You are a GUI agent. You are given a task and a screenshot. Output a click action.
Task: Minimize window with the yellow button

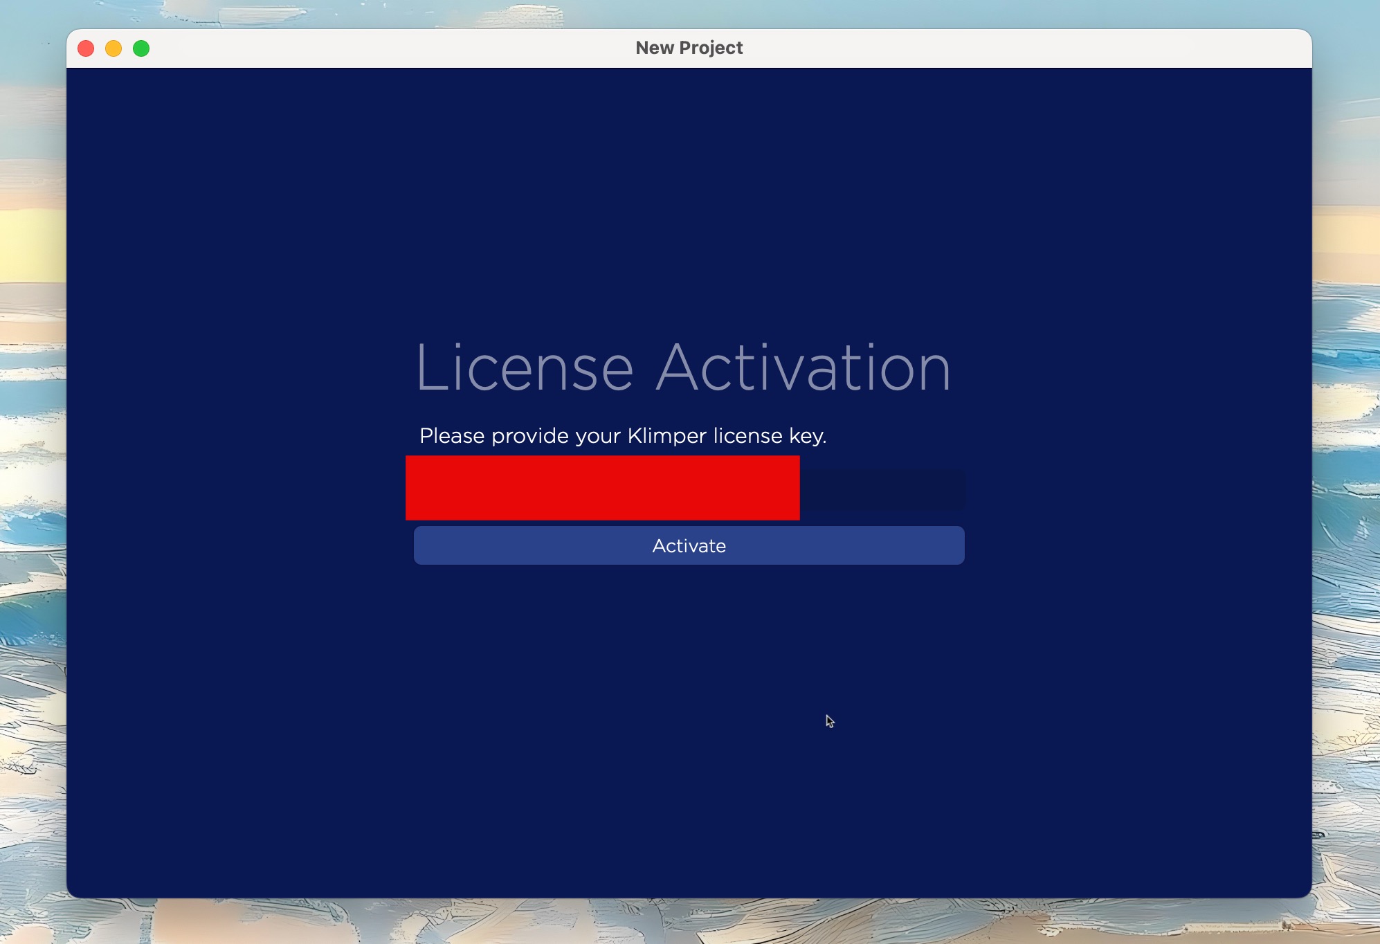click(x=114, y=48)
